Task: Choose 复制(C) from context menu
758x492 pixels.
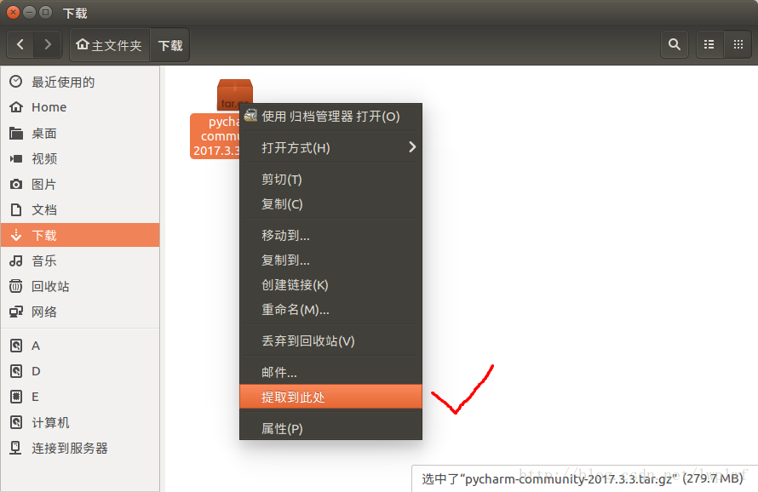Action: (x=330, y=204)
